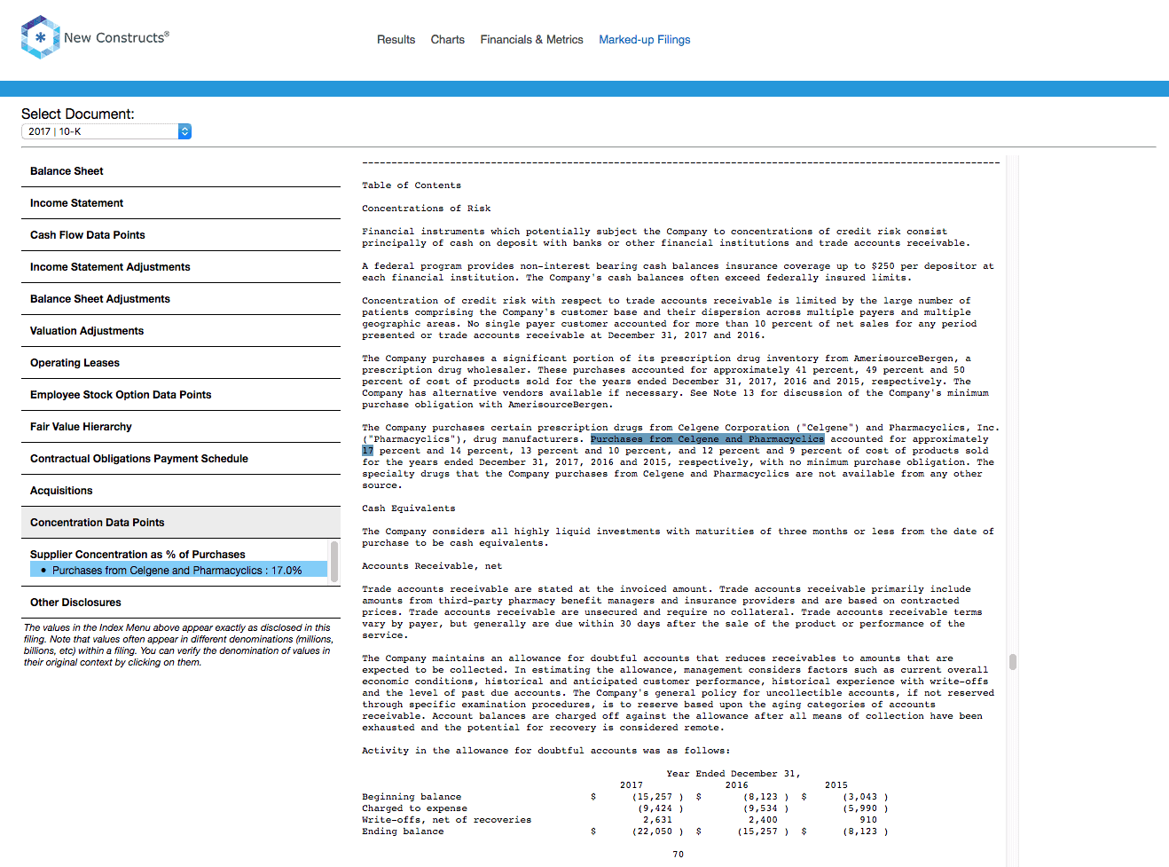This screenshot has width=1169, height=867.
Task: Expand Operating Leases section
Action: pos(181,363)
